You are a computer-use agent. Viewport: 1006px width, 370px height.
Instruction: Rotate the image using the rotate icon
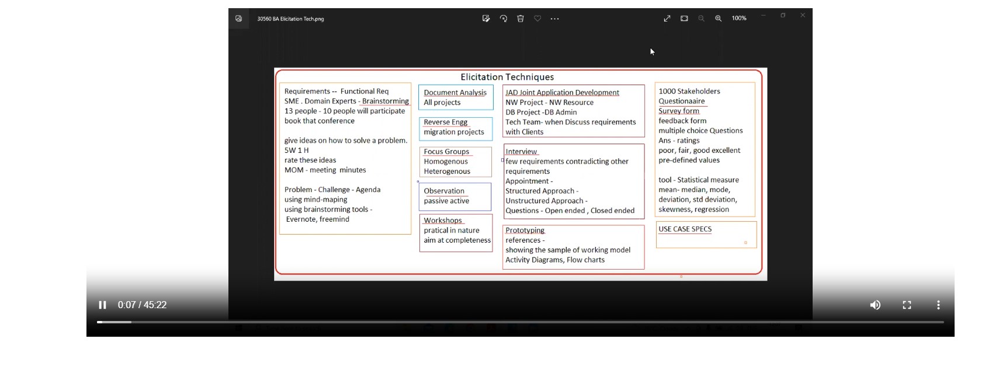[504, 19]
